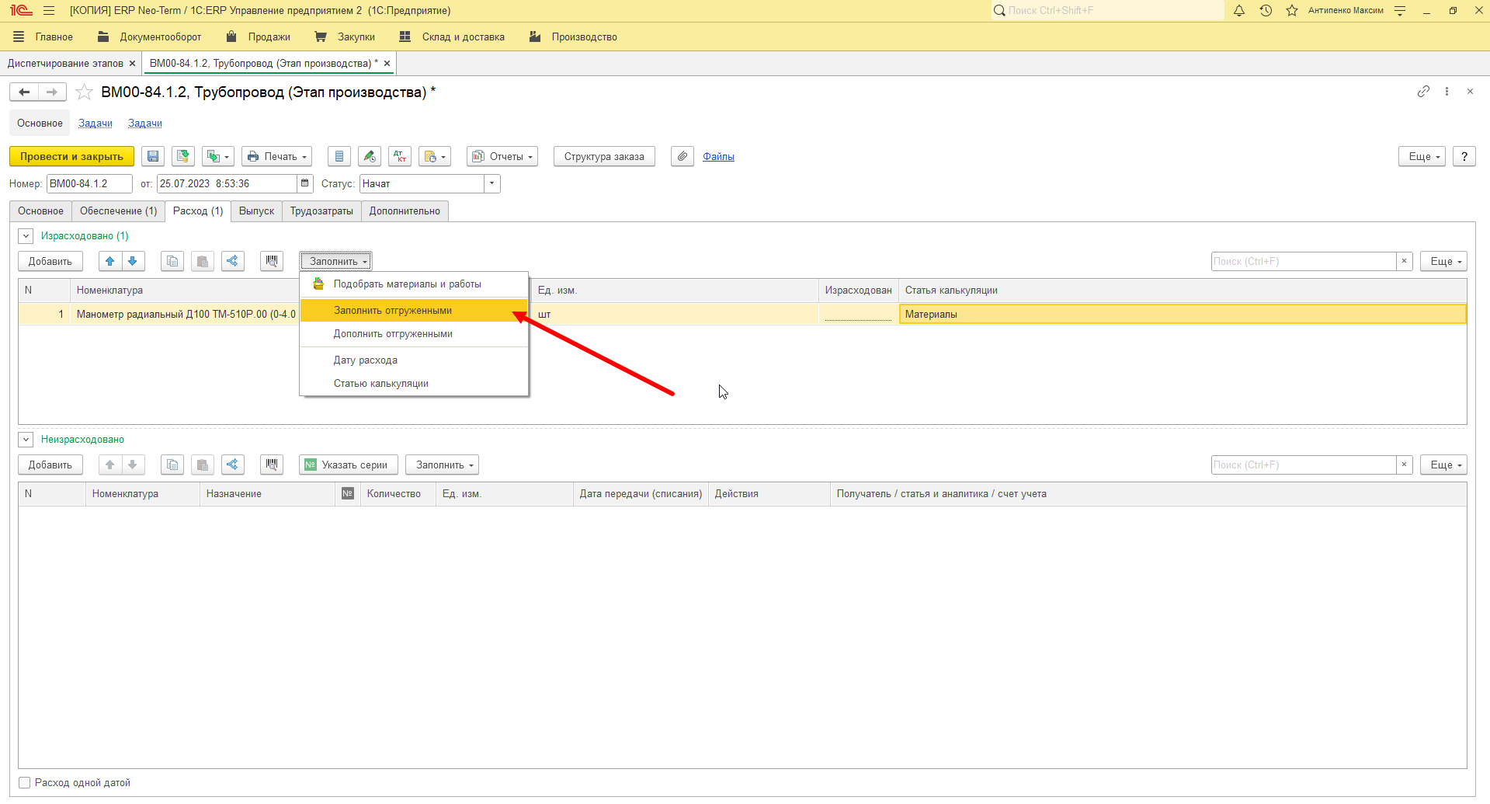Click copy rows icon in Израсходовано toolbar
Image resolution: width=1490 pixels, height=804 pixels.
point(172,261)
